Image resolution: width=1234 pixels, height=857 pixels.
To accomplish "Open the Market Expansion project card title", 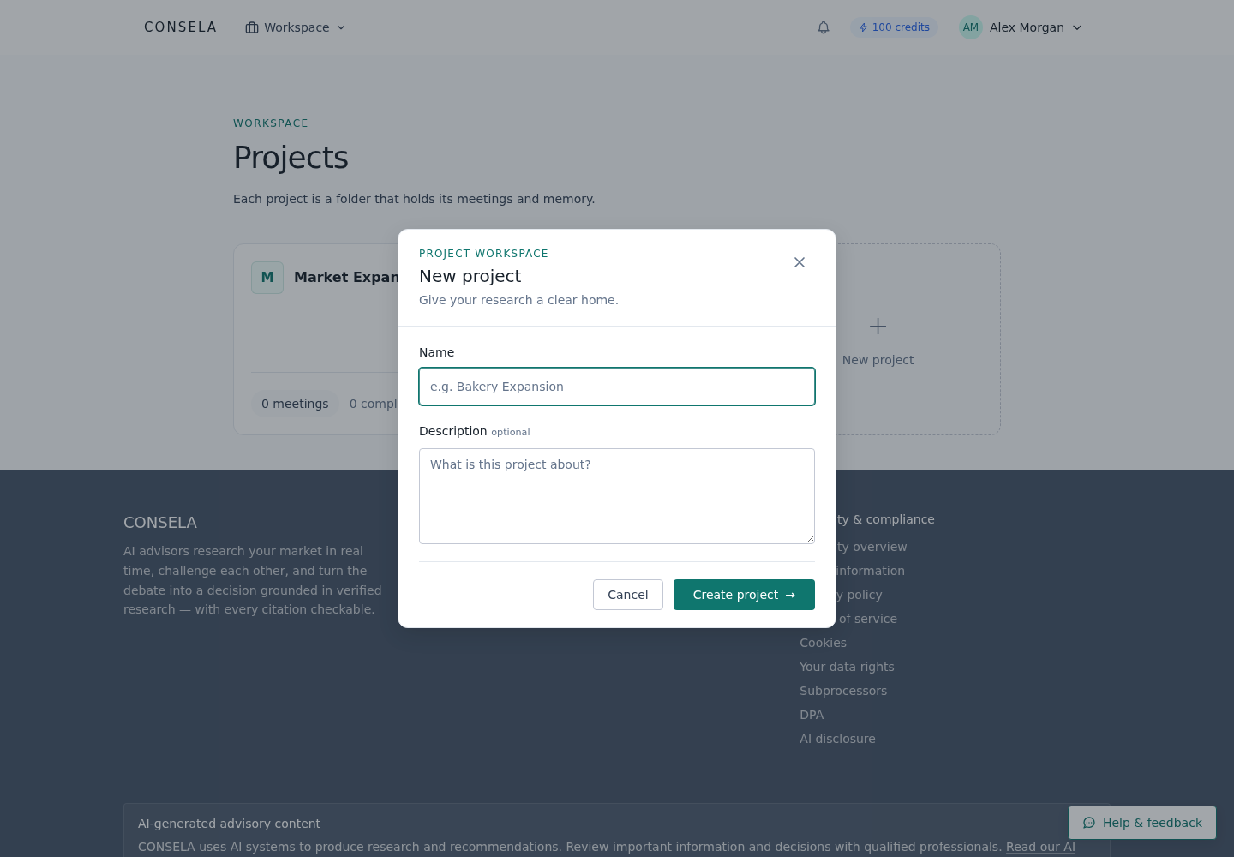I will pos(346,277).
